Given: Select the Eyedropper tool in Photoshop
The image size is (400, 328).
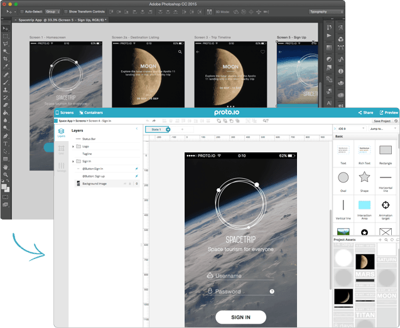Looking at the screenshot, I should click(6, 66).
